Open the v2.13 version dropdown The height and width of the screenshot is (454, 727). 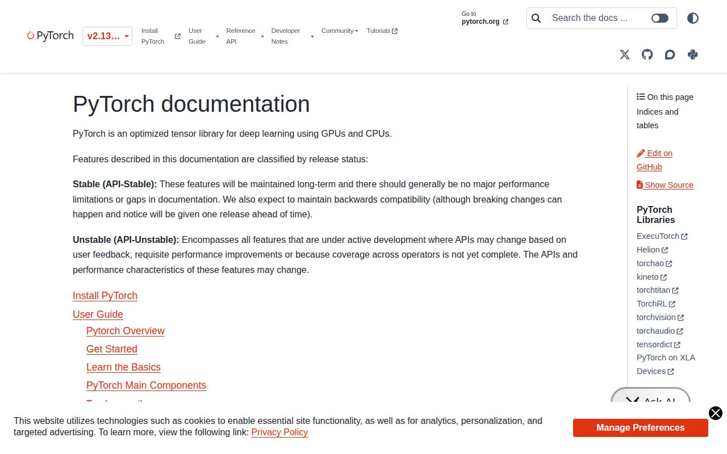[x=107, y=36]
